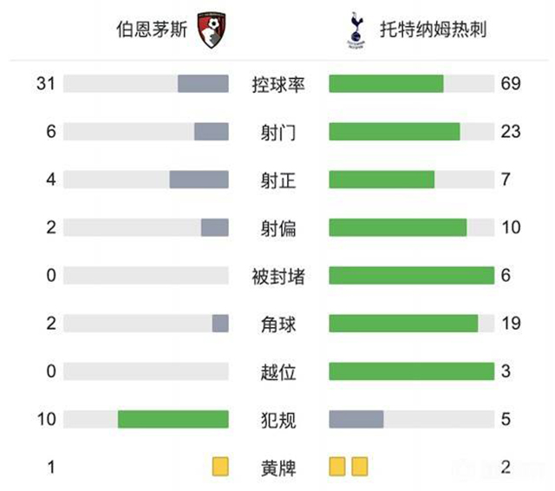Click the Tottenham Hotspur crest icon

coord(355,28)
